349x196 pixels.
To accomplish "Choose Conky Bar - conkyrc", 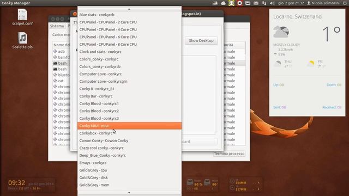I will (x=129, y=96).
